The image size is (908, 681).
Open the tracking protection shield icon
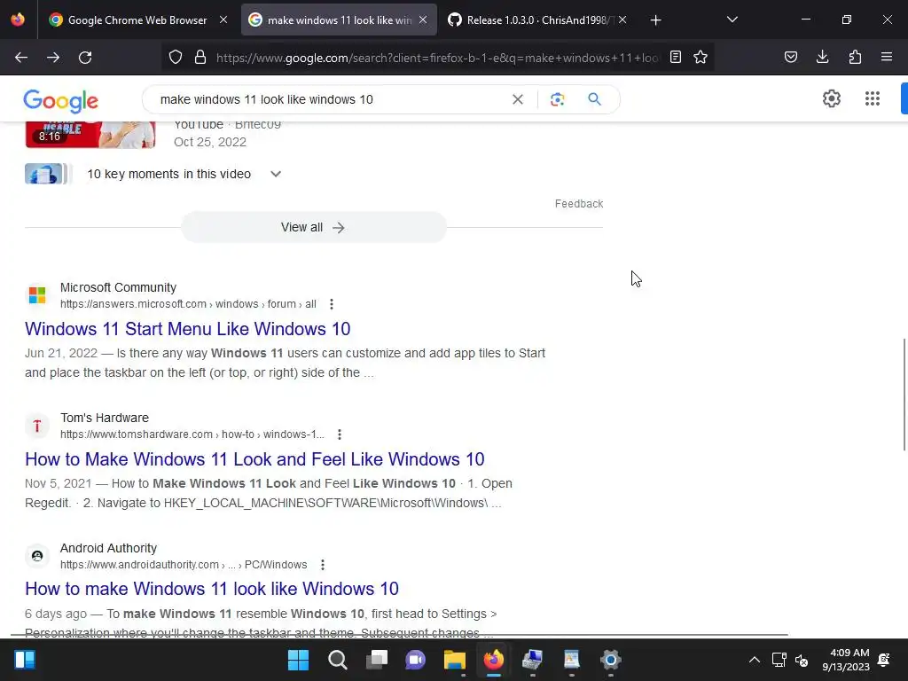(x=176, y=58)
